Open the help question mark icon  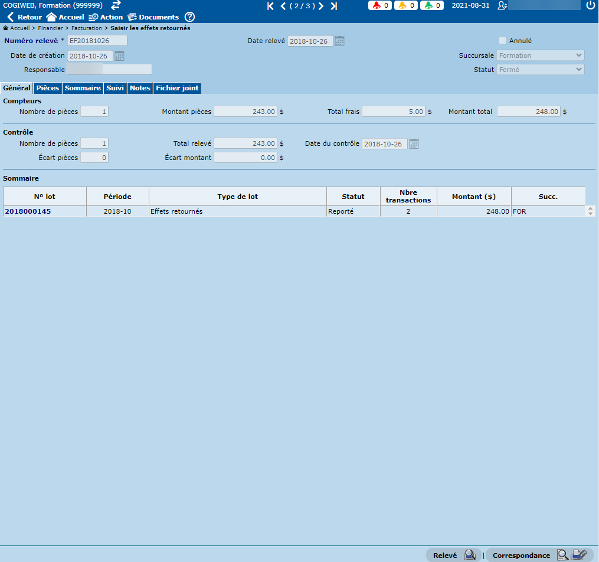189,17
